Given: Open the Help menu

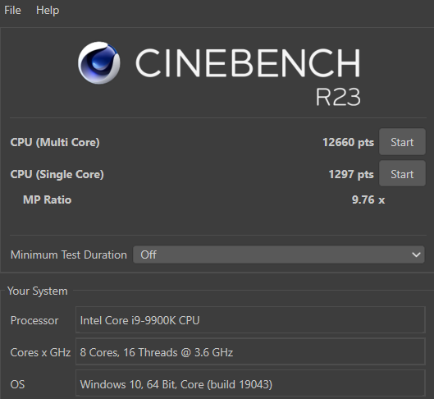Looking at the screenshot, I should [x=48, y=10].
